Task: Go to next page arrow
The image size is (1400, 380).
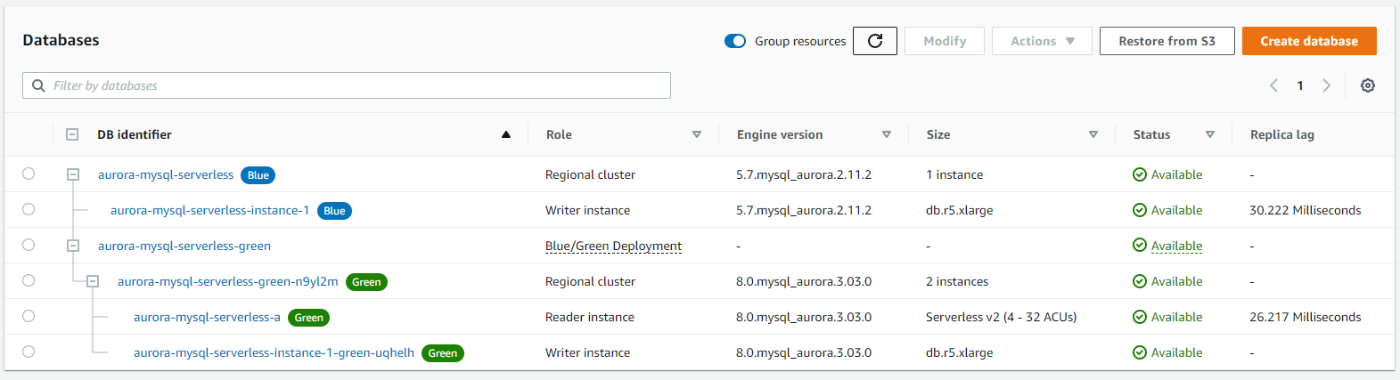Action: [x=1327, y=85]
